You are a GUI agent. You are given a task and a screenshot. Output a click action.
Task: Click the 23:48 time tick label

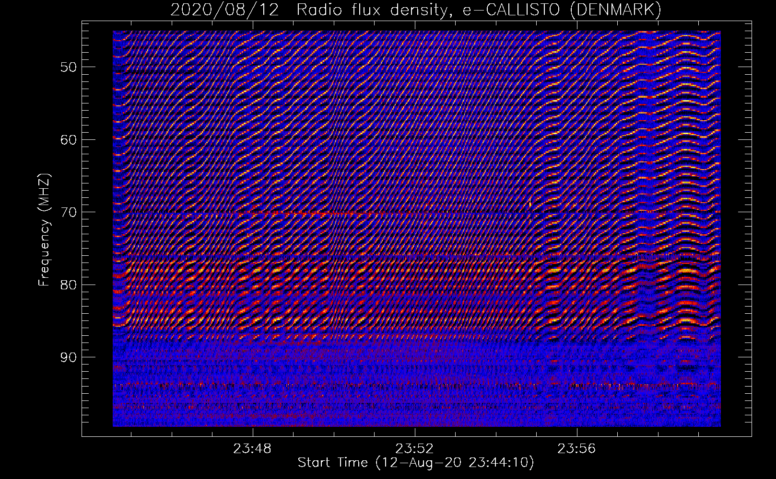coord(252,448)
